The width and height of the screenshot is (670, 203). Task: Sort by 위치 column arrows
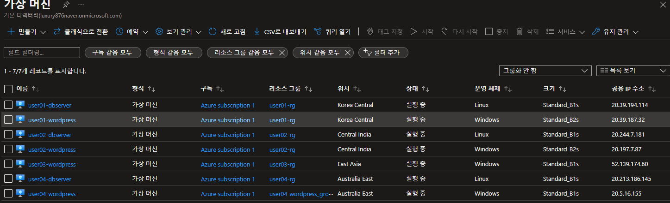357,89
